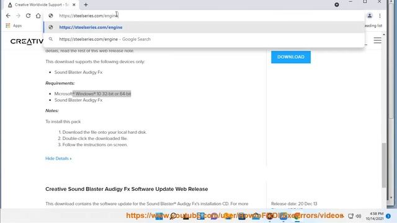Click the Creative logo

point(27,42)
